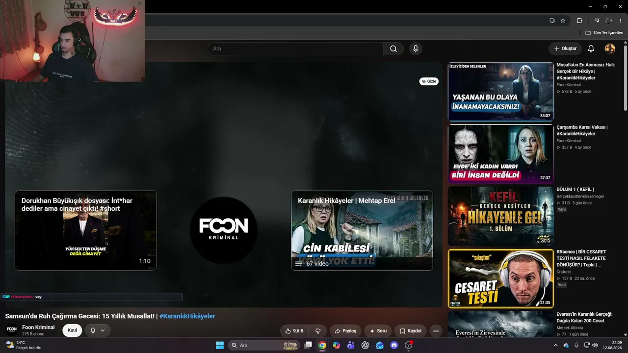Open 'Çarşamba Karısı Vakası' video title
The image size is (628, 353).
coord(582,130)
